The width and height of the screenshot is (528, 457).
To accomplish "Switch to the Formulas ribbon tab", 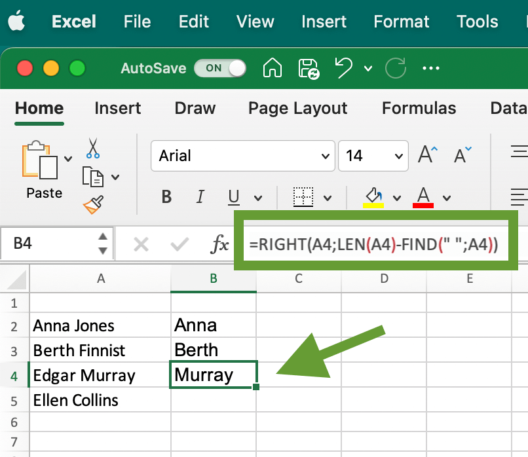I will pyautogui.click(x=419, y=108).
